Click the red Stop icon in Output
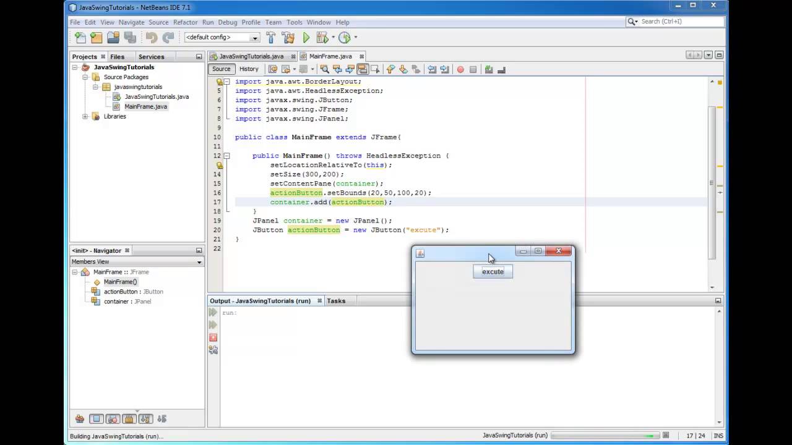 [x=213, y=337]
